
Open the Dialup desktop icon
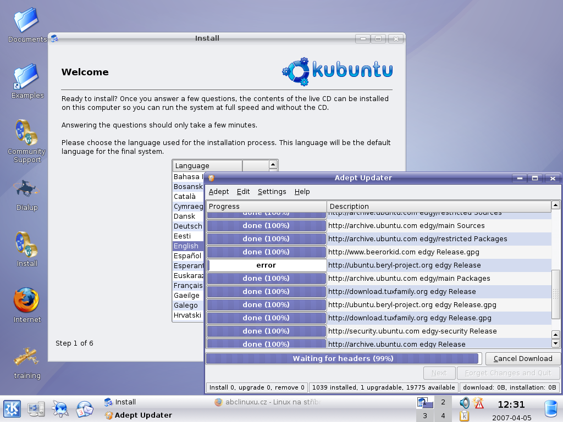pos(26,195)
